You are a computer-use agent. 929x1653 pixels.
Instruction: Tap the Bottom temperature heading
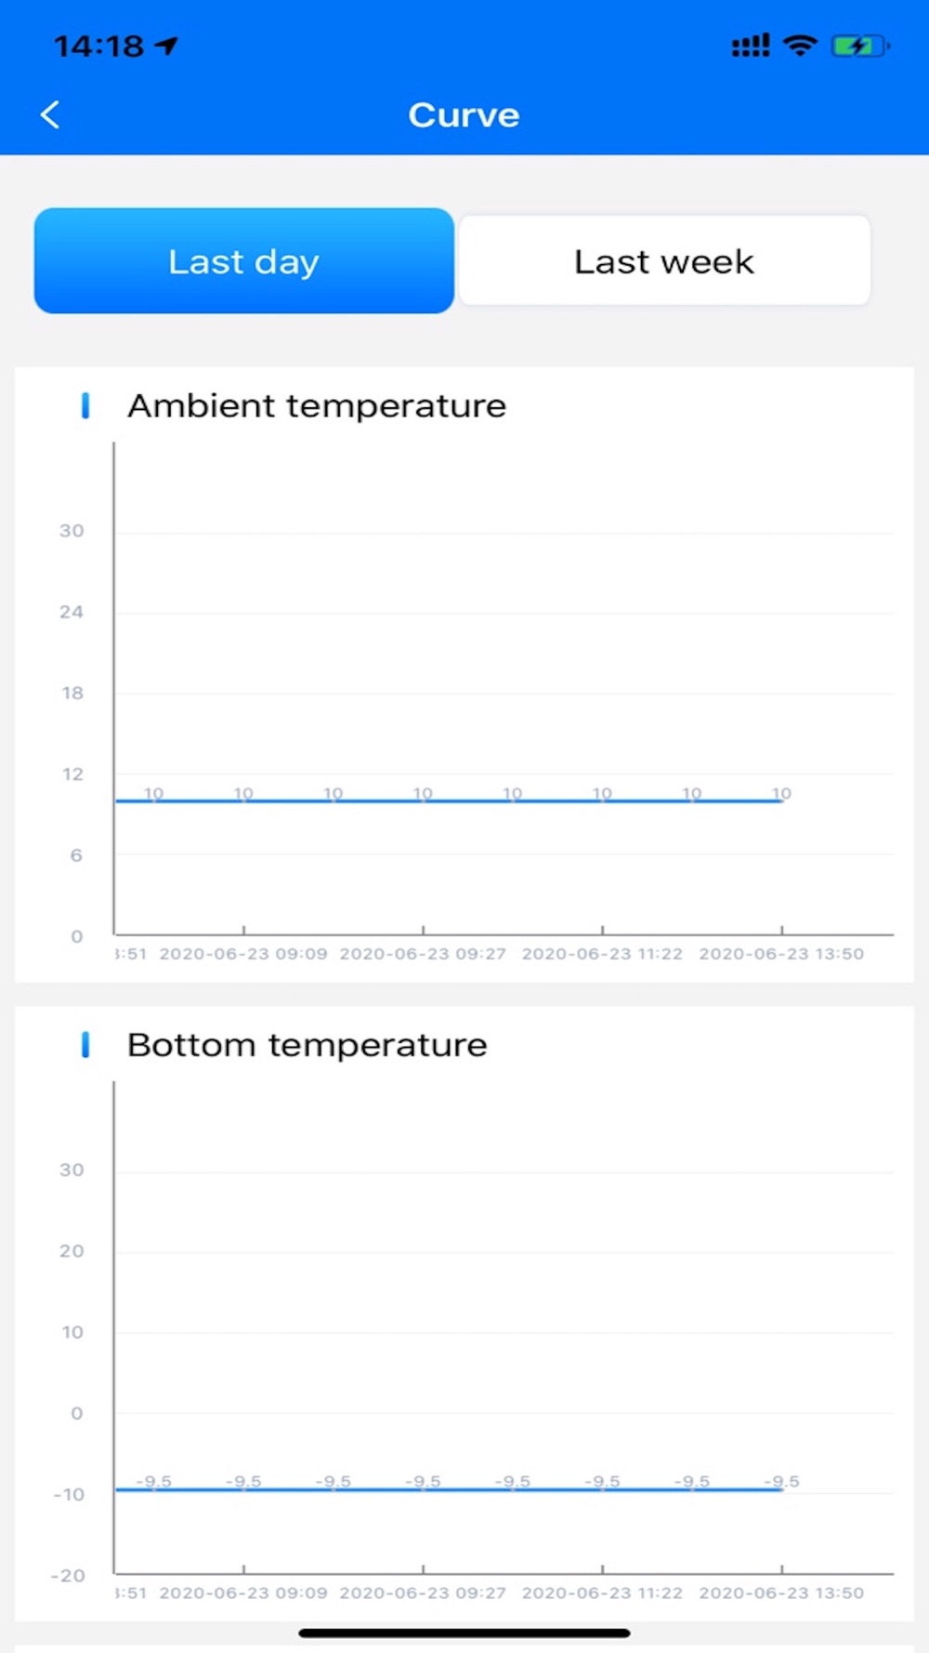(307, 1044)
